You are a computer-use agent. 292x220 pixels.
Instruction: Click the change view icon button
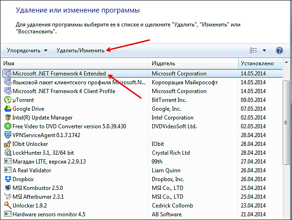point(253,50)
